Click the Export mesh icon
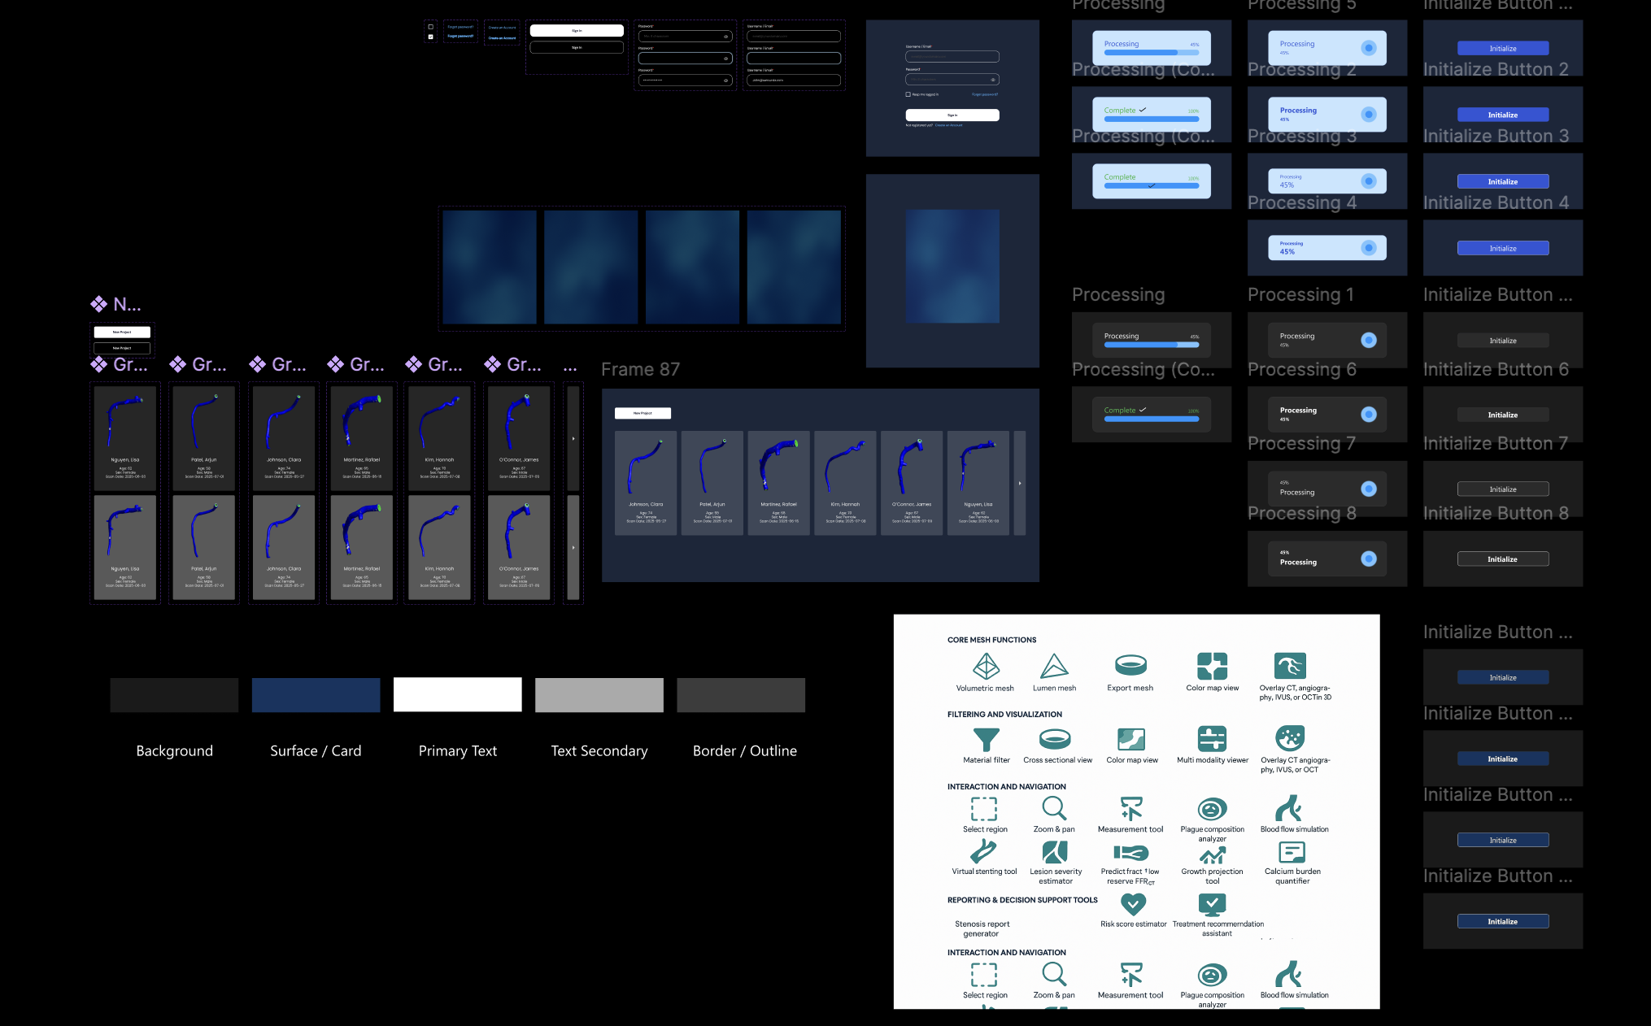The image size is (1651, 1026). (x=1130, y=665)
